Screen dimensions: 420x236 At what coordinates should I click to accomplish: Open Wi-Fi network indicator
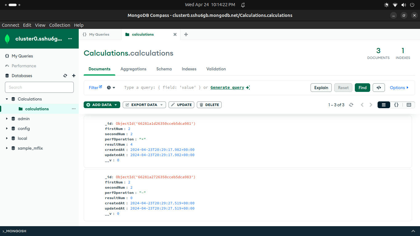click(395, 5)
